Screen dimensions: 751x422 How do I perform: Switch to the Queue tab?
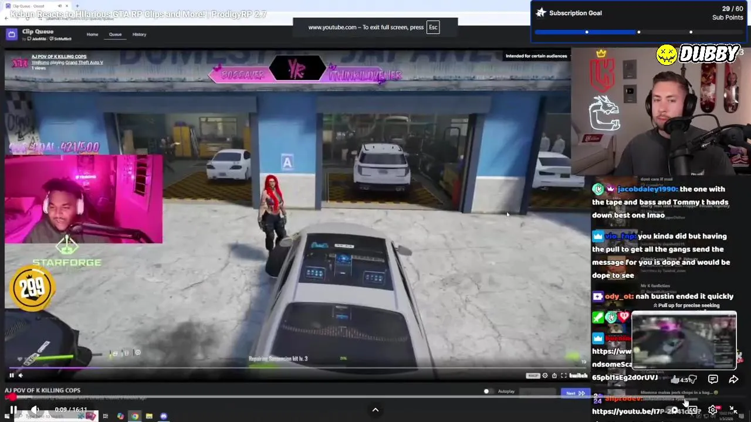pyautogui.click(x=115, y=35)
